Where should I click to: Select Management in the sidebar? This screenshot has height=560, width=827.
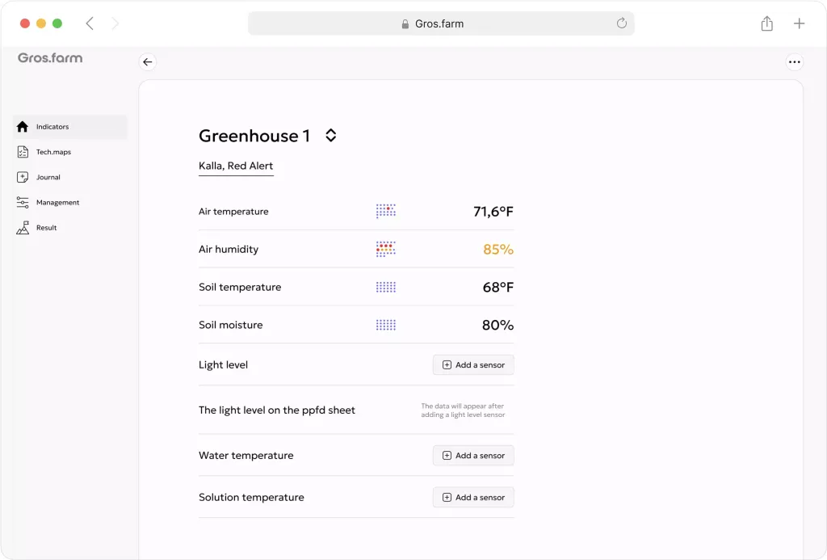[70, 202]
